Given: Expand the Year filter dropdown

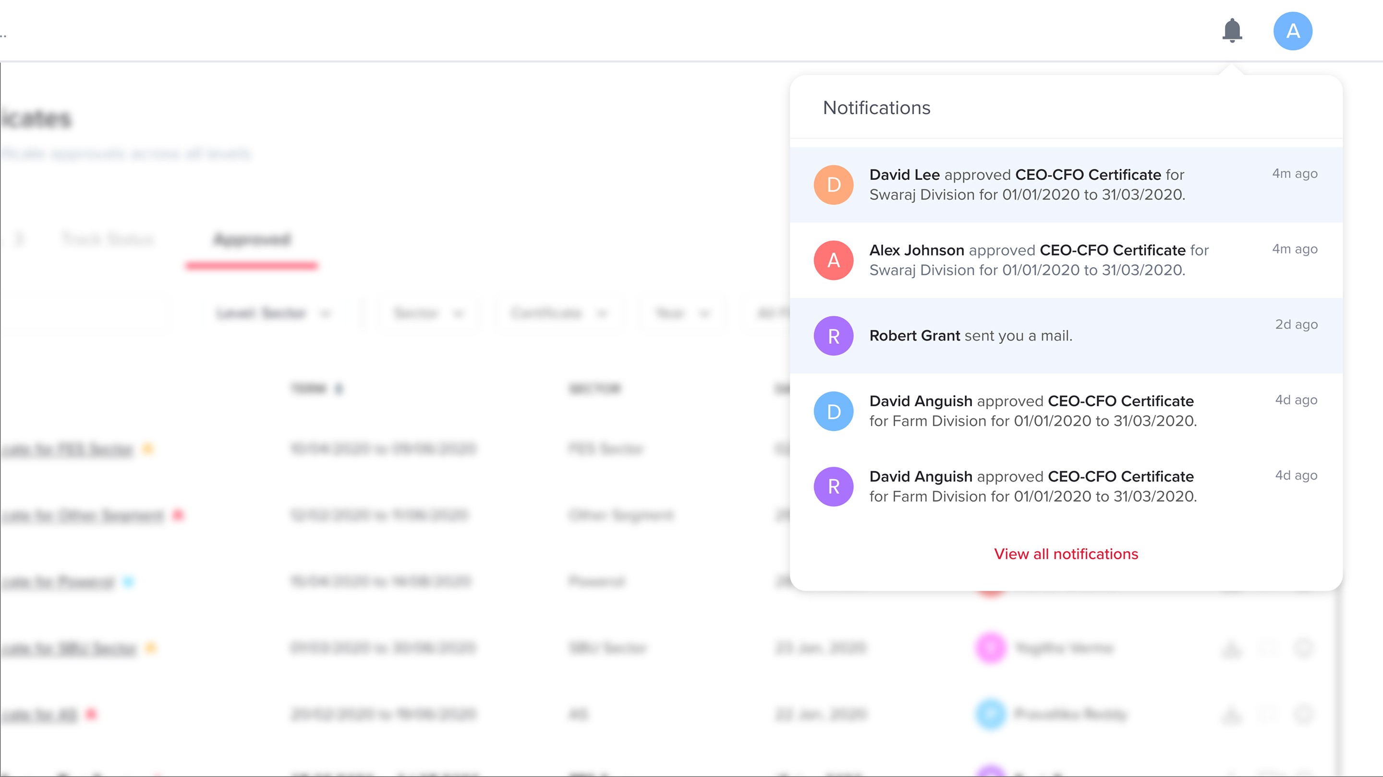Looking at the screenshot, I should coord(682,313).
